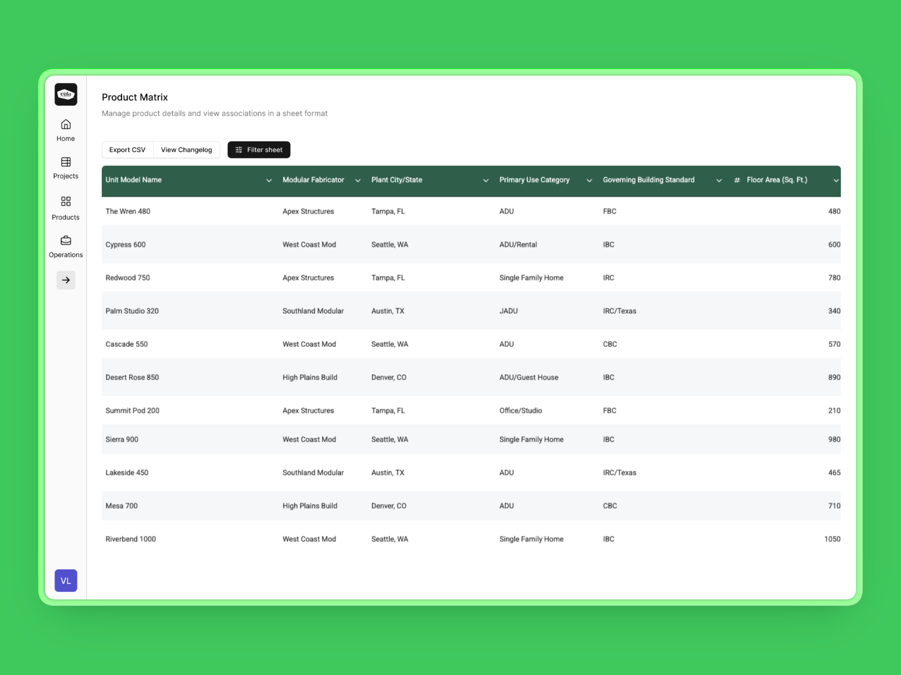Click the Riverbend 1000 cell
Image resolution: width=901 pixels, height=675 pixels.
click(130, 539)
